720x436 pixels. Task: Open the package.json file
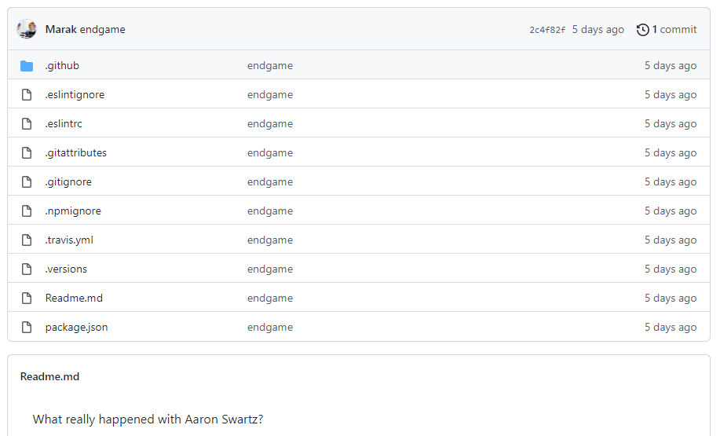(76, 328)
